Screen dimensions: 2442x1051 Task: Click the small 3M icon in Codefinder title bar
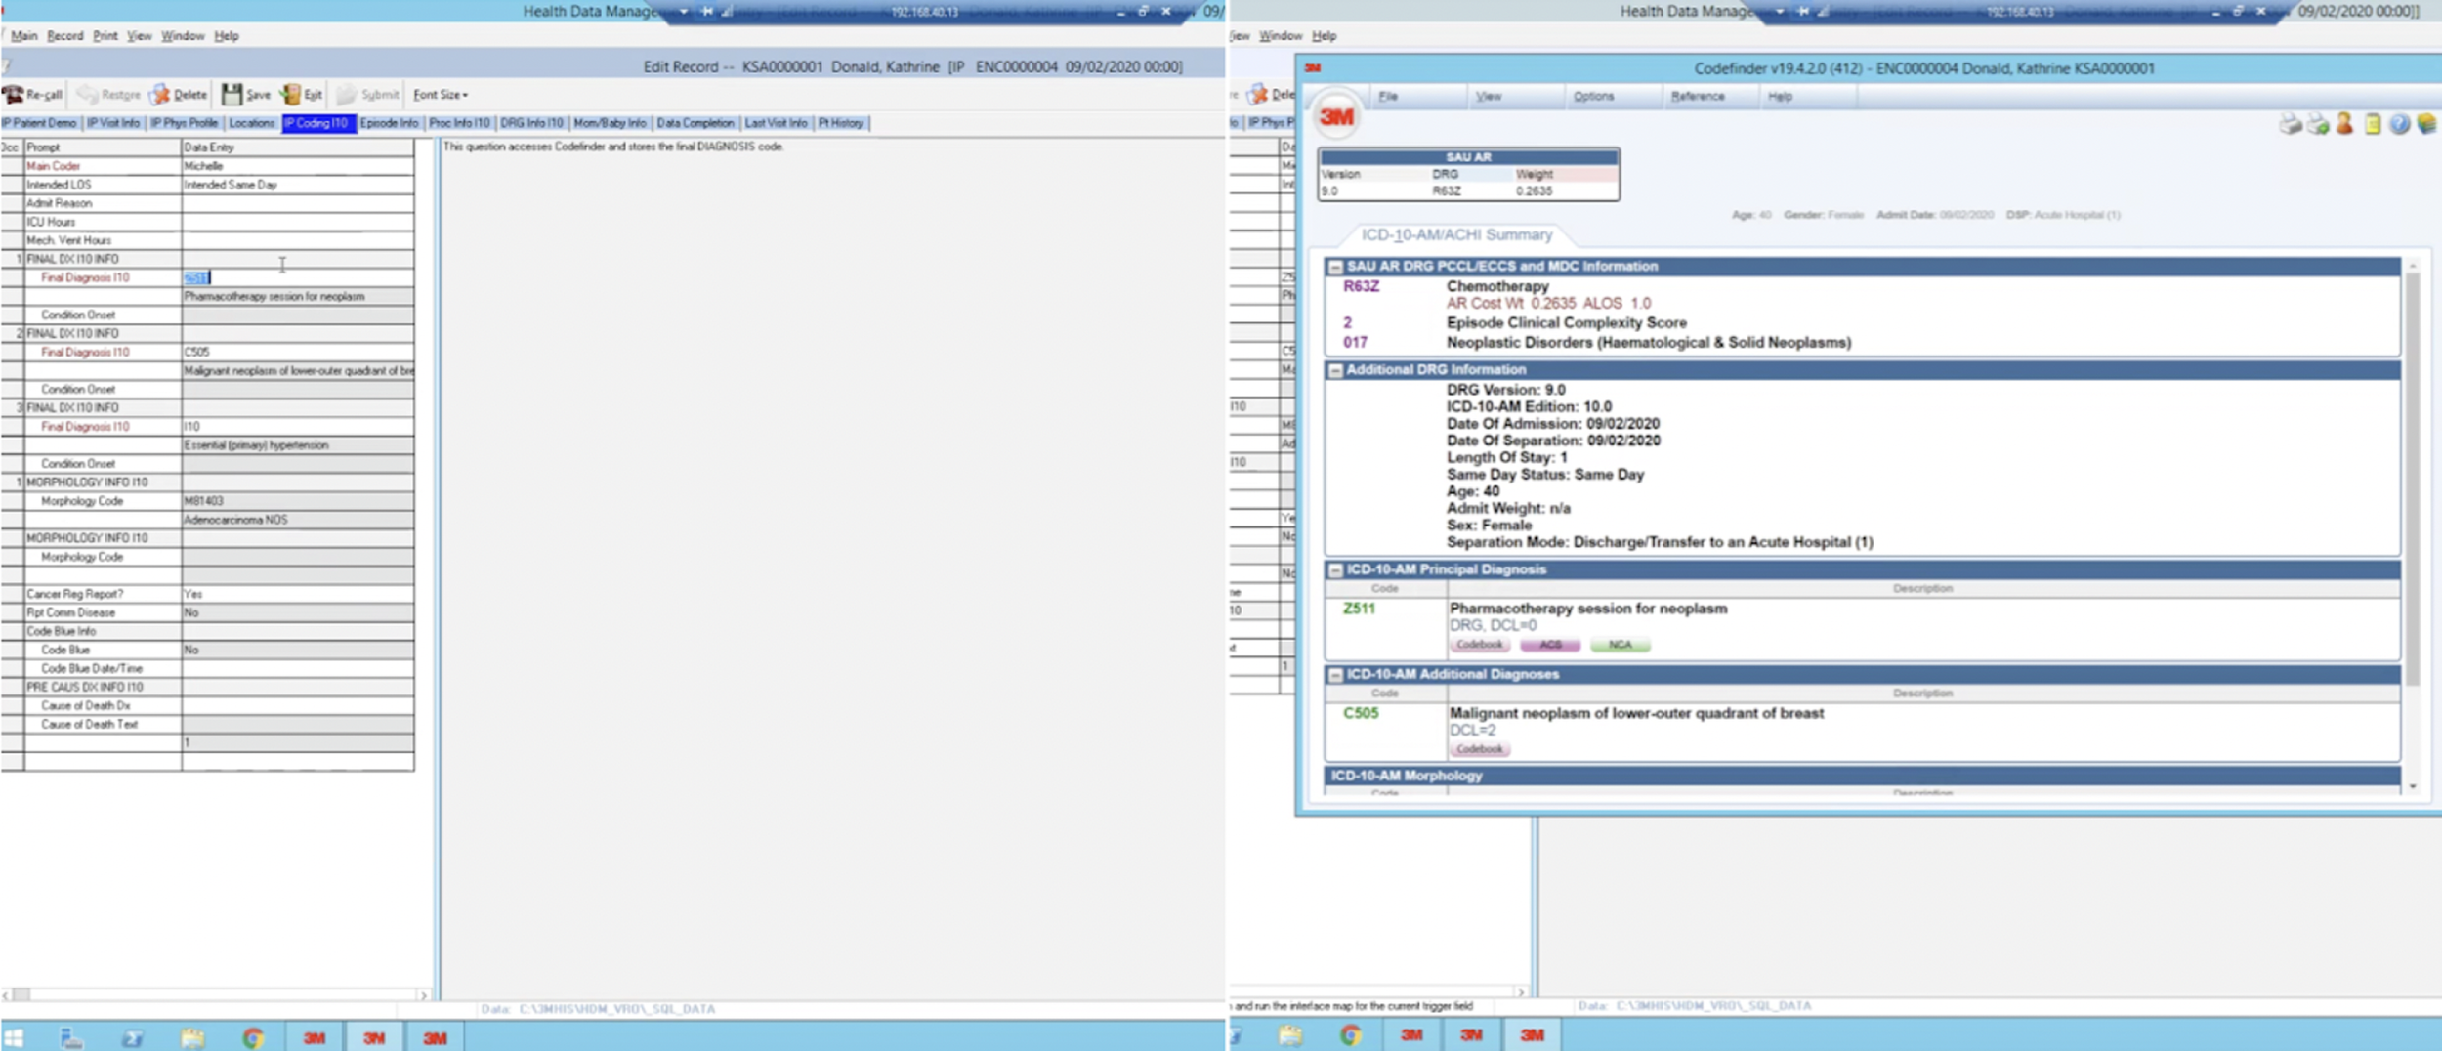tap(1313, 68)
